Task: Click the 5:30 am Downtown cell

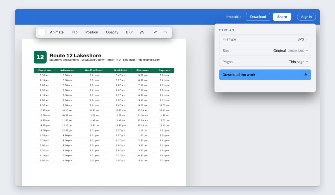Action: (x=44, y=75)
